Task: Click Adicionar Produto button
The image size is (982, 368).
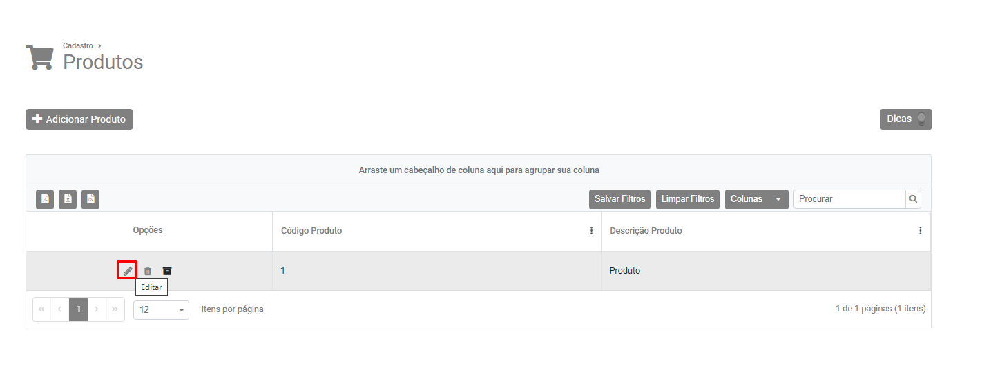Action: [79, 119]
